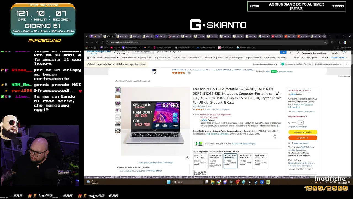Viewport: 353px width, 199px height.
Task: Open the Amazon shopping cart icon
Action: pyautogui.click(x=344, y=52)
